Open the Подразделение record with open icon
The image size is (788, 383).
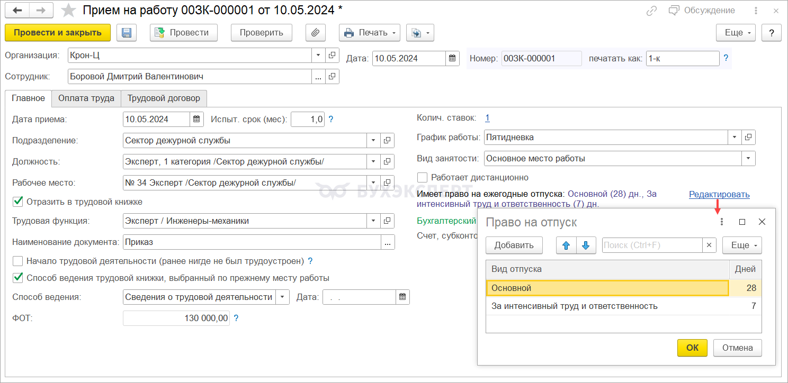click(x=387, y=141)
